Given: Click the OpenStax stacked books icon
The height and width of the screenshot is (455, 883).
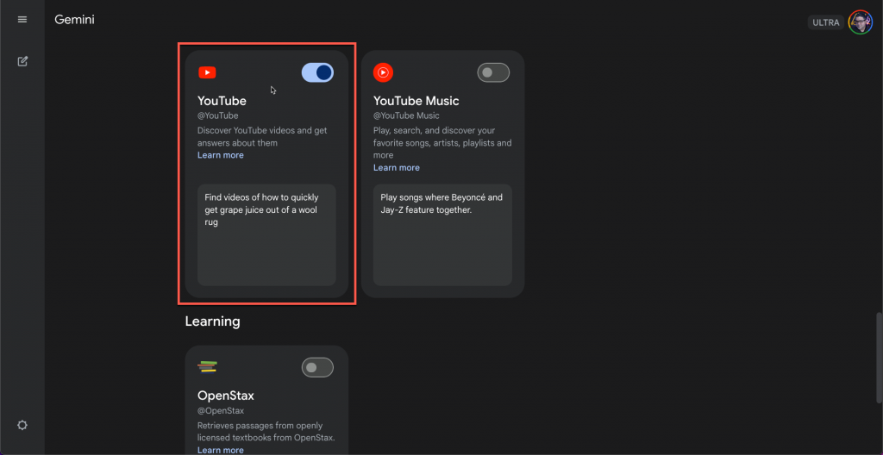Looking at the screenshot, I should (207, 367).
